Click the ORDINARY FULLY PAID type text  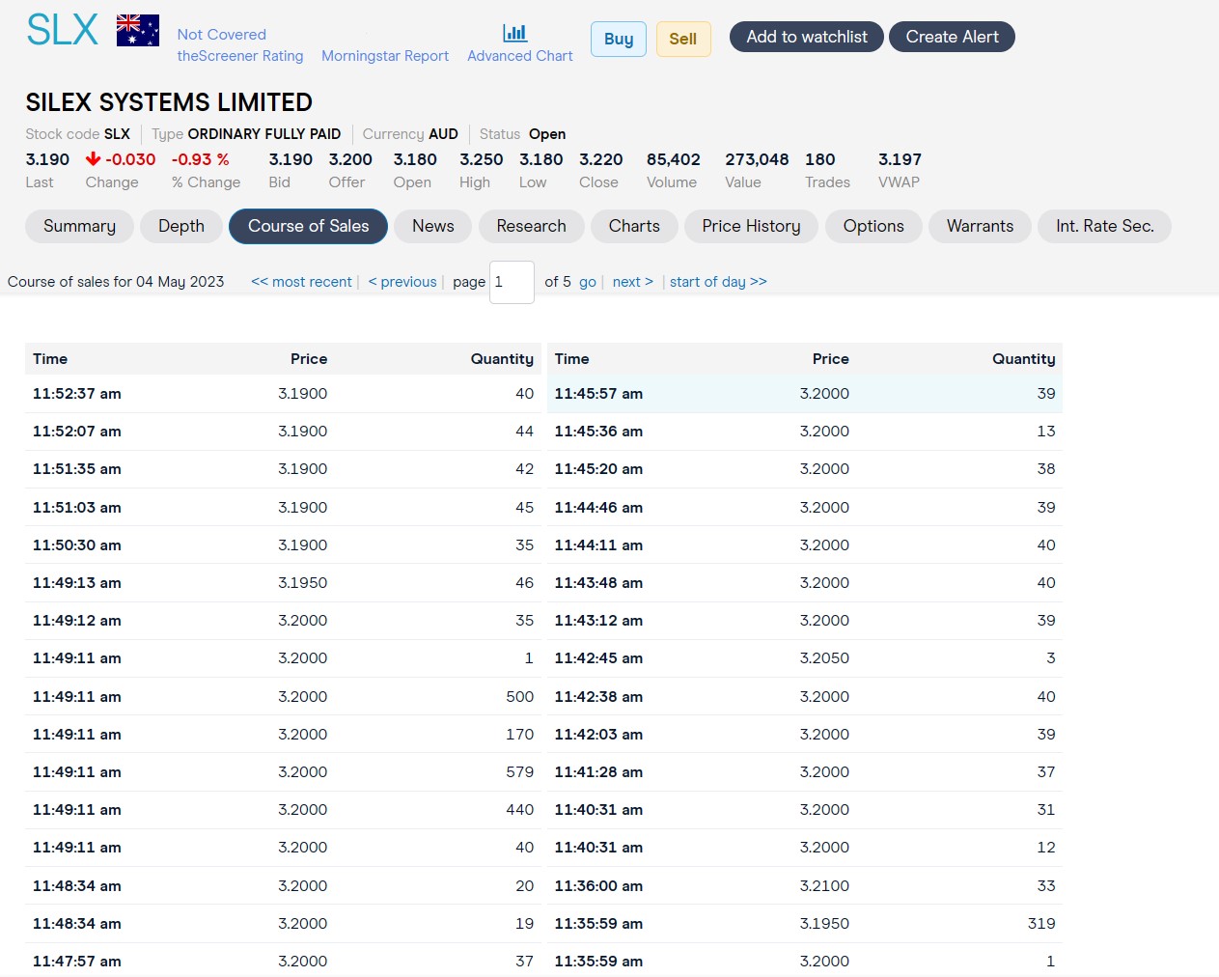[264, 134]
